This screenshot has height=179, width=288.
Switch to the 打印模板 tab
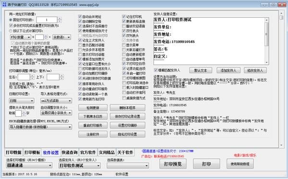click(32, 153)
